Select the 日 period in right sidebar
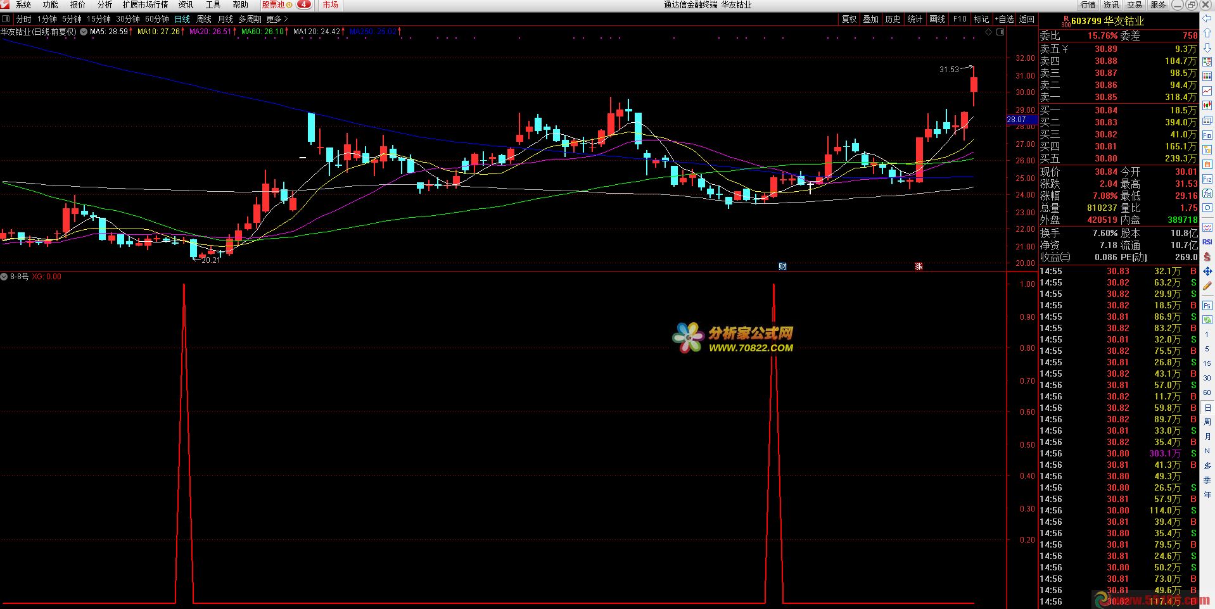Image resolution: width=1215 pixels, height=609 pixels. coord(1207,408)
